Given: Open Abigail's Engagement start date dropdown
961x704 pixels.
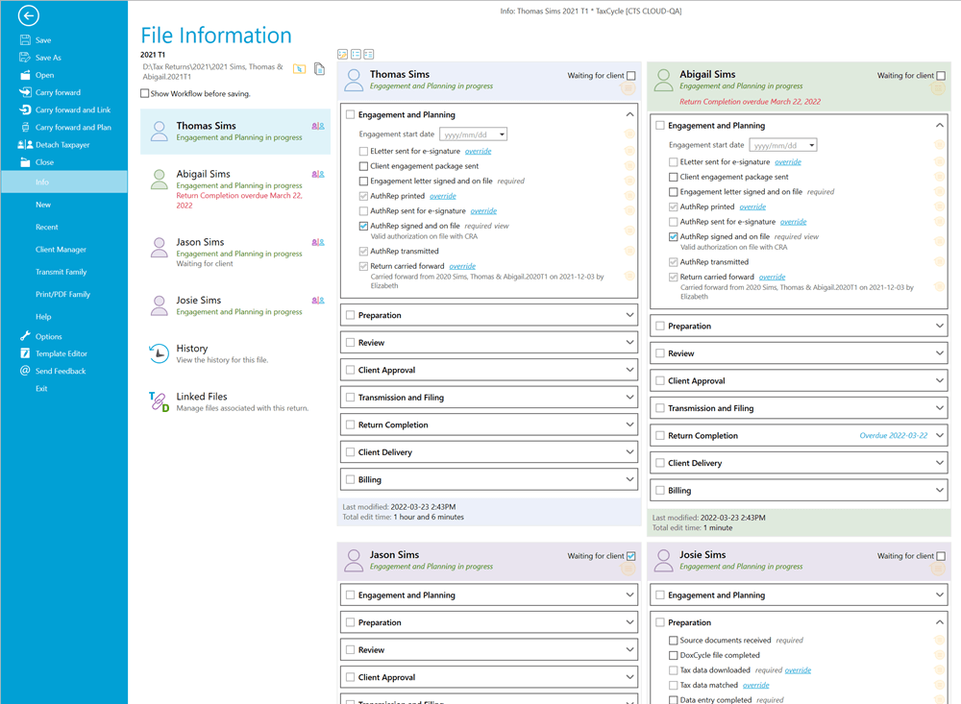Looking at the screenshot, I should [x=812, y=146].
